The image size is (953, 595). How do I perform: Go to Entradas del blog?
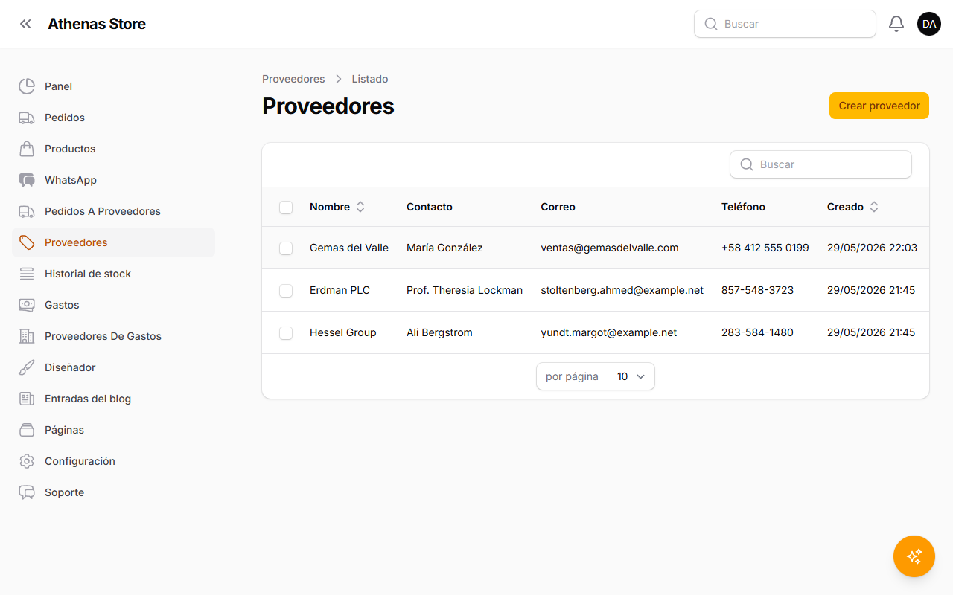tap(113, 399)
